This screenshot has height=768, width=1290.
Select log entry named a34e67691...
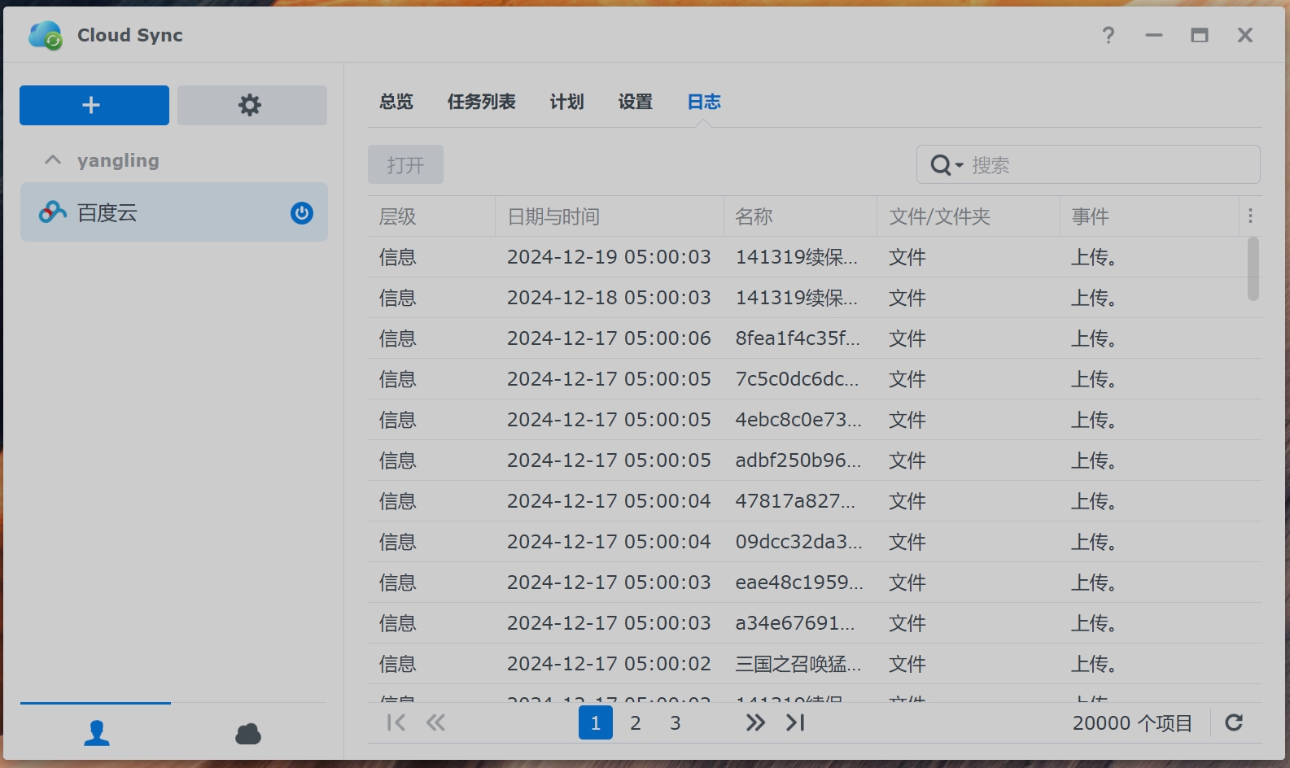pos(815,623)
